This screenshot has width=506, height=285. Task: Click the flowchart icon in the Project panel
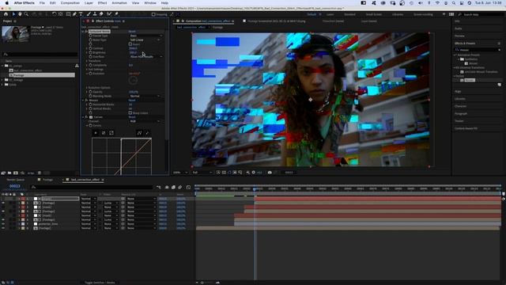[x=77, y=66]
